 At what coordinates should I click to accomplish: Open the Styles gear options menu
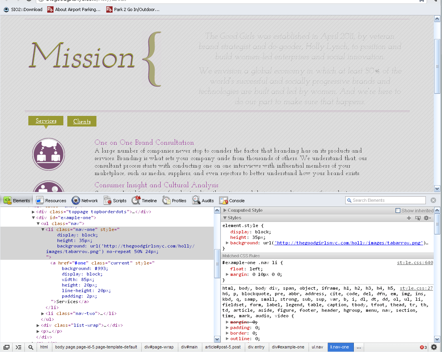[x=427, y=218]
